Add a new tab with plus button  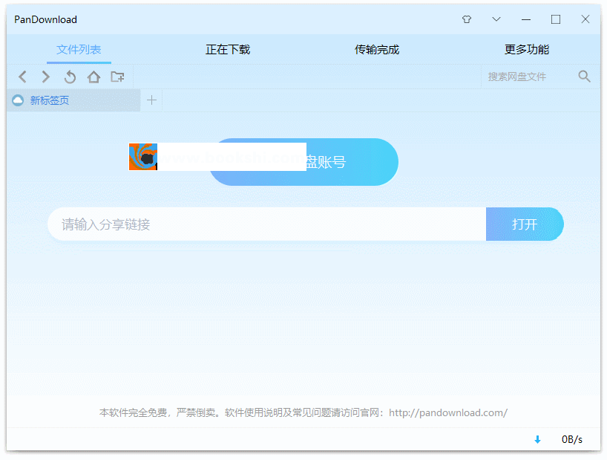click(x=151, y=100)
